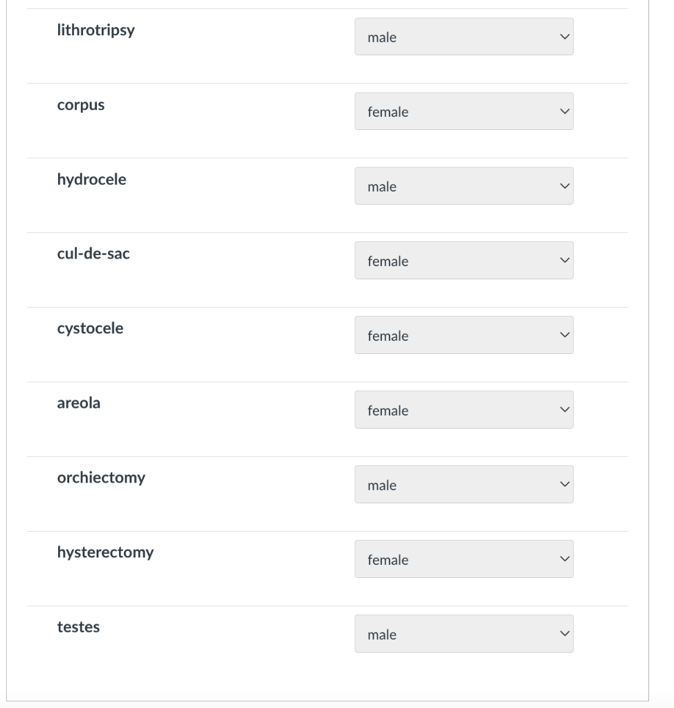The image size is (674, 708).
Task: Open the cul-de-sac answer dropdown
Action: [x=464, y=261]
